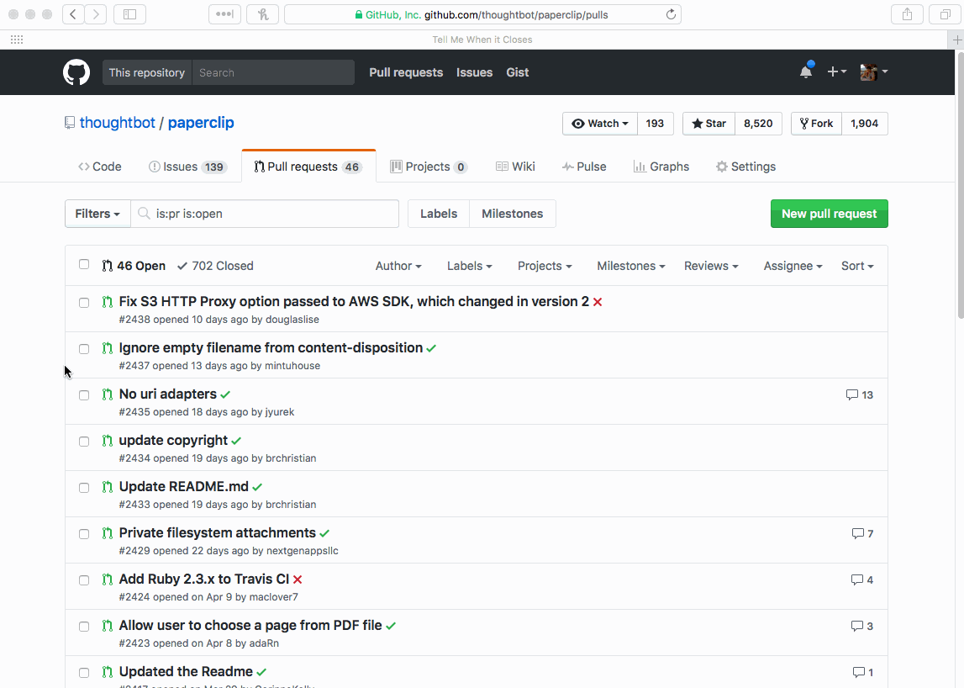
Task: Open the Safari share button
Action: click(x=908, y=14)
